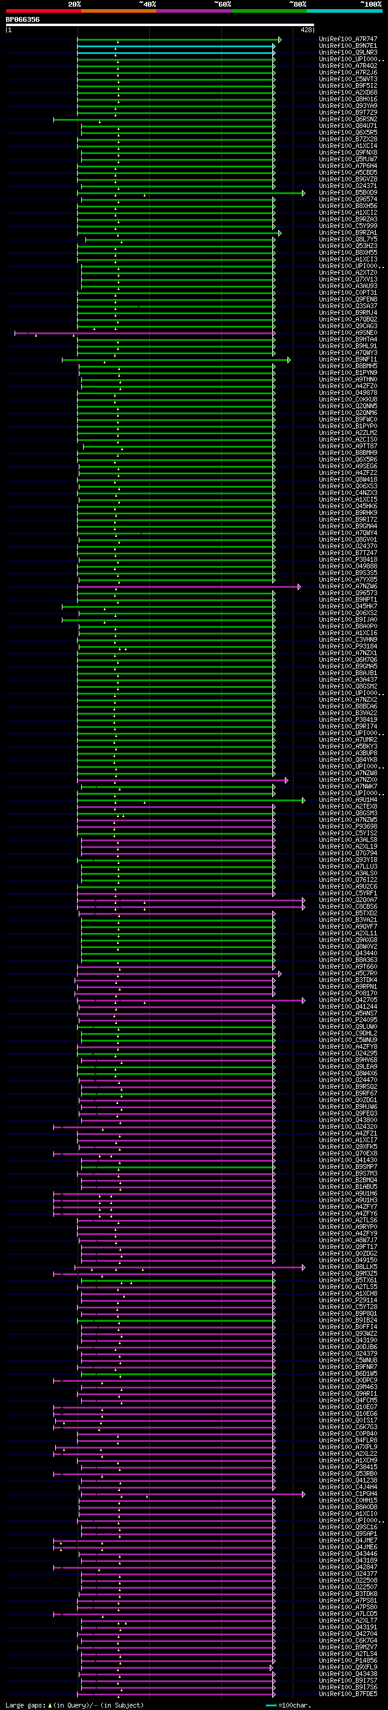The image size is (388, 1710).
Task: Select the UniRef100_C0KKU8 label
Action: pyautogui.click(x=348, y=400)
